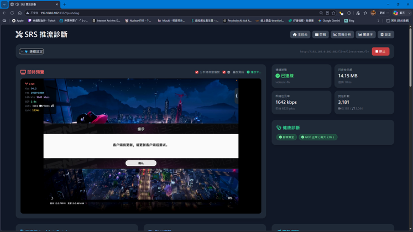413x232 pixels.
Task: Click the address bar URL field
Action: (x=171, y=13)
